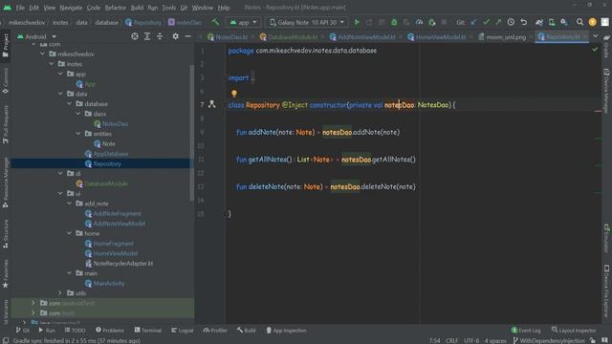Expand the folded import section in editor

pyautogui.click(x=252, y=77)
